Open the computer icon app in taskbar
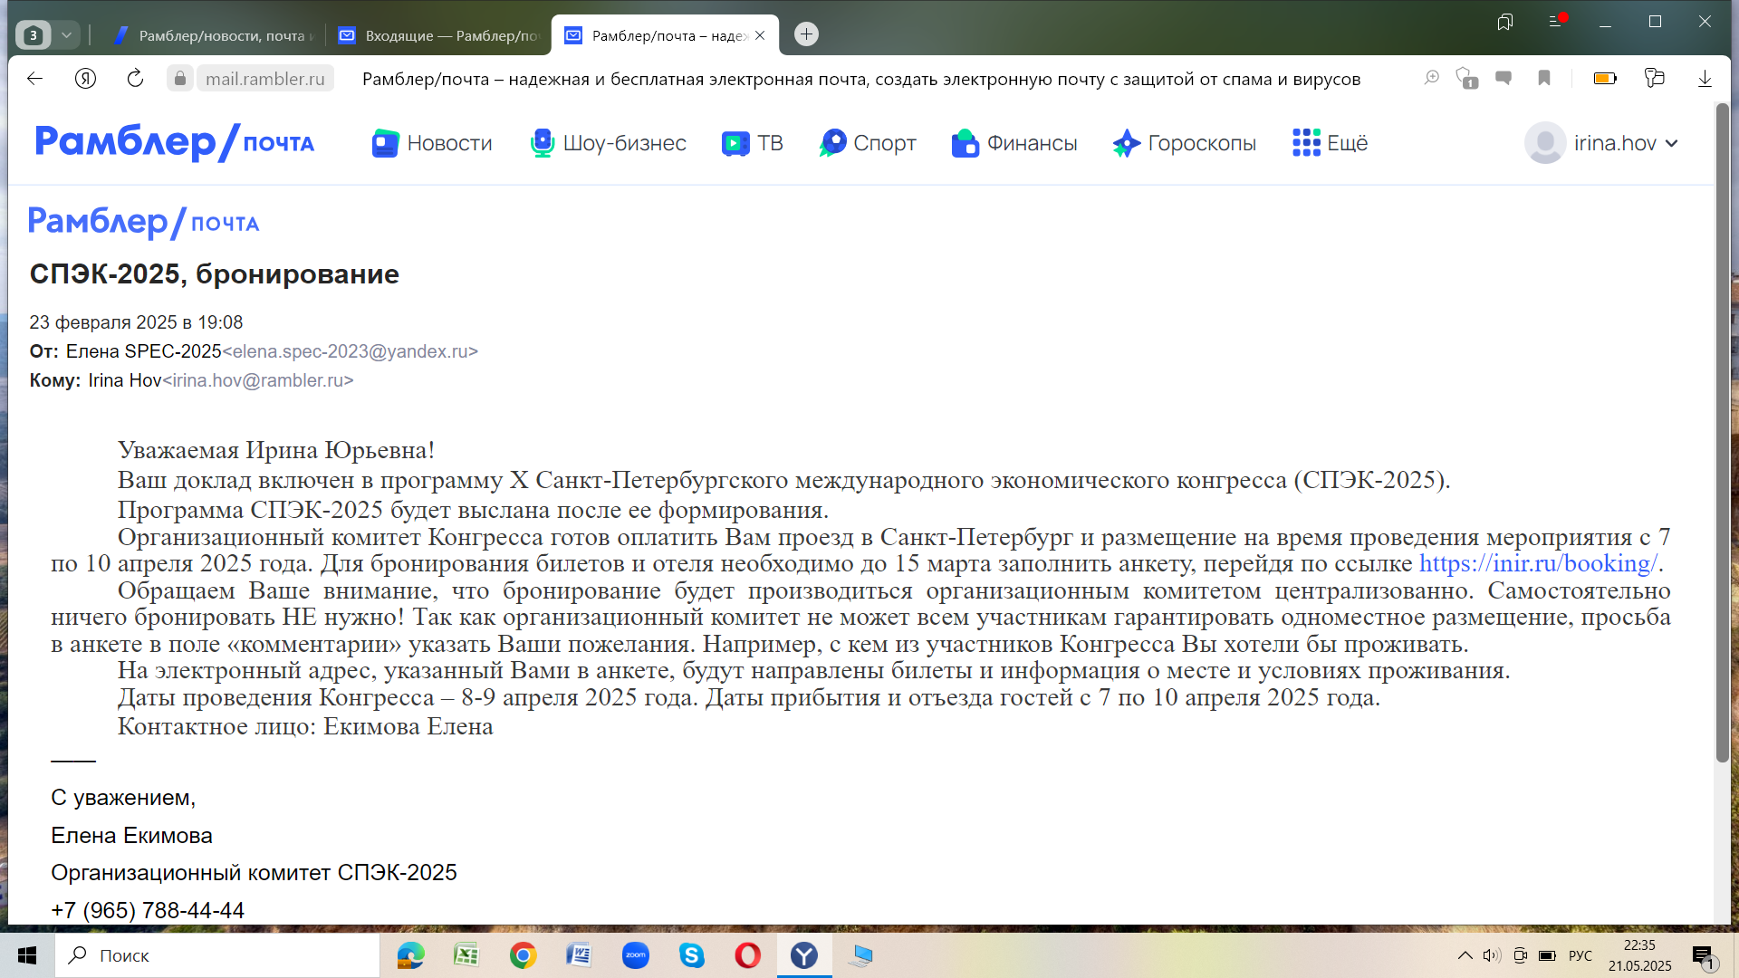 pos(860,955)
